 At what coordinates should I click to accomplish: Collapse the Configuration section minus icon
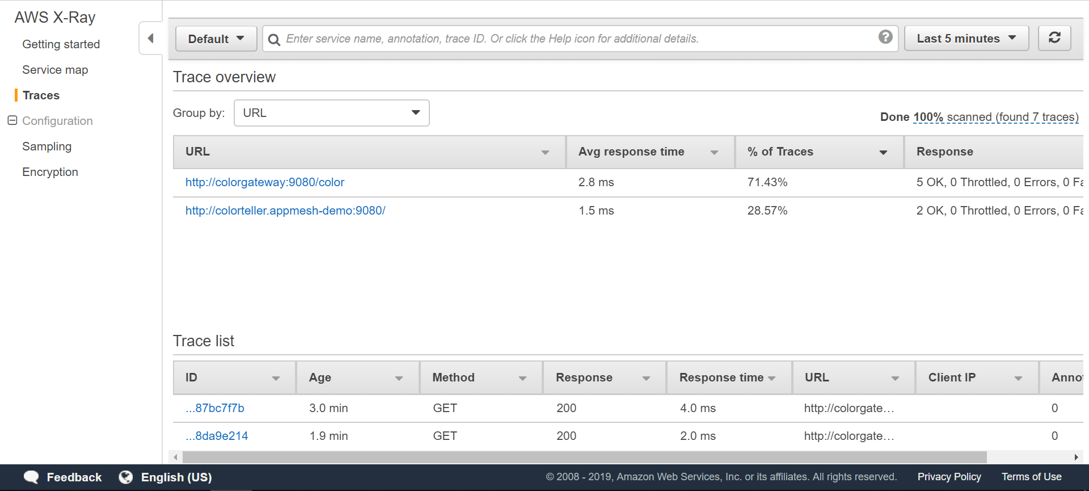click(x=12, y=120)
